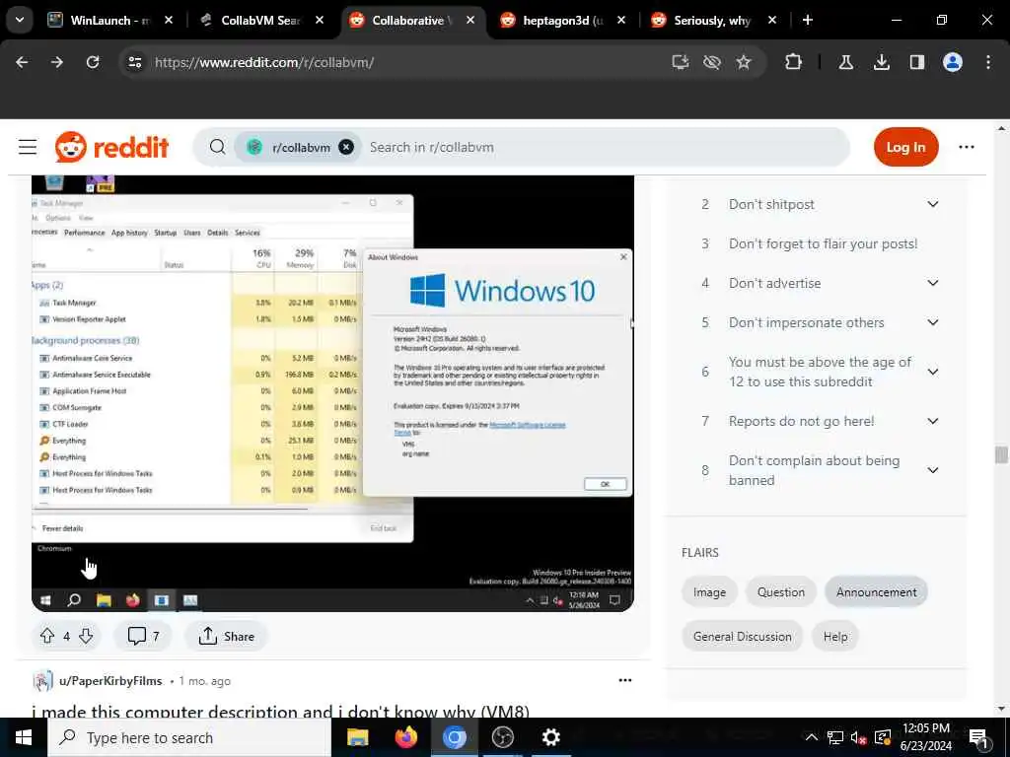This screenshot has height=757, width=1010.
Task: Filter by the Question flair
Action: click(x=781, y=592)
